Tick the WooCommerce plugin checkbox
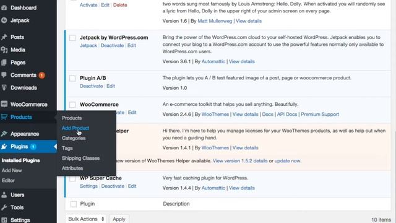 [72, 105]
